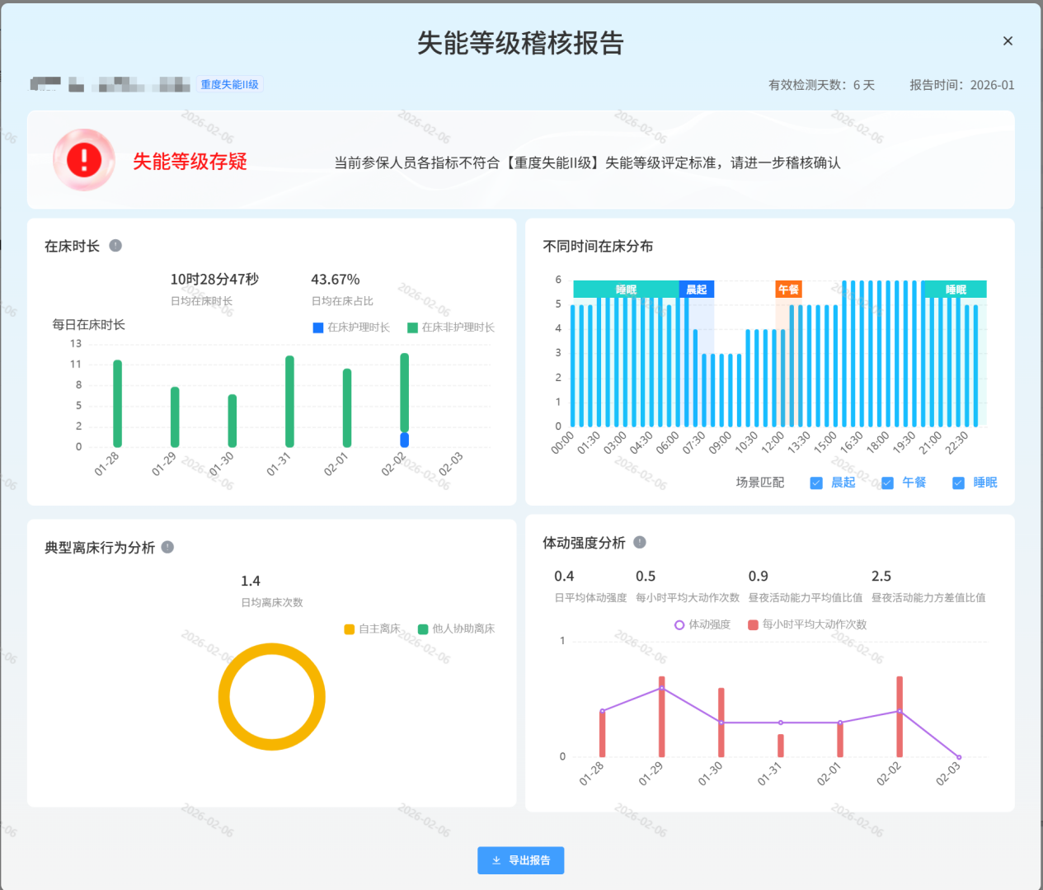Uncheck the 晨起 scene checkbox

(816, 483)
